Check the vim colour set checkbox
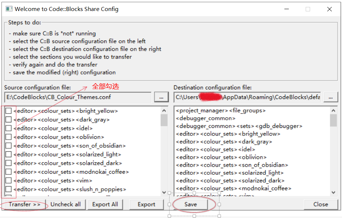 pyautogui.click(x=8, y=180)
